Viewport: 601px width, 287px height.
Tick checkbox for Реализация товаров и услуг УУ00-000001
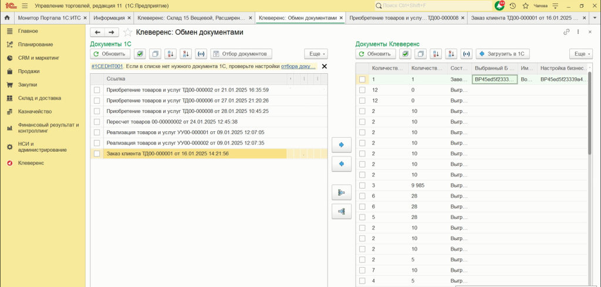97,132
